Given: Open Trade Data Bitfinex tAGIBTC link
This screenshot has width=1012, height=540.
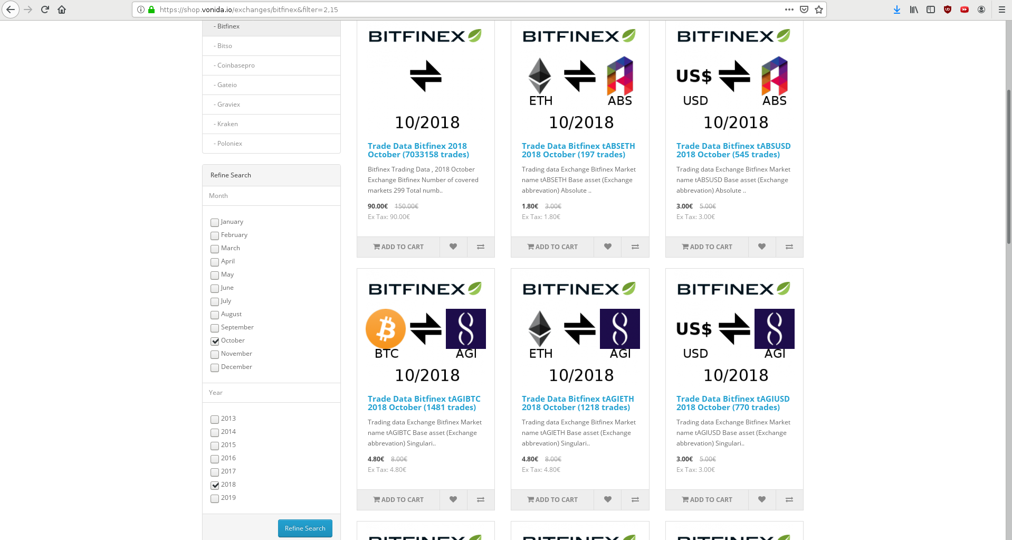Looking at the screenshot, I should 424,403.
